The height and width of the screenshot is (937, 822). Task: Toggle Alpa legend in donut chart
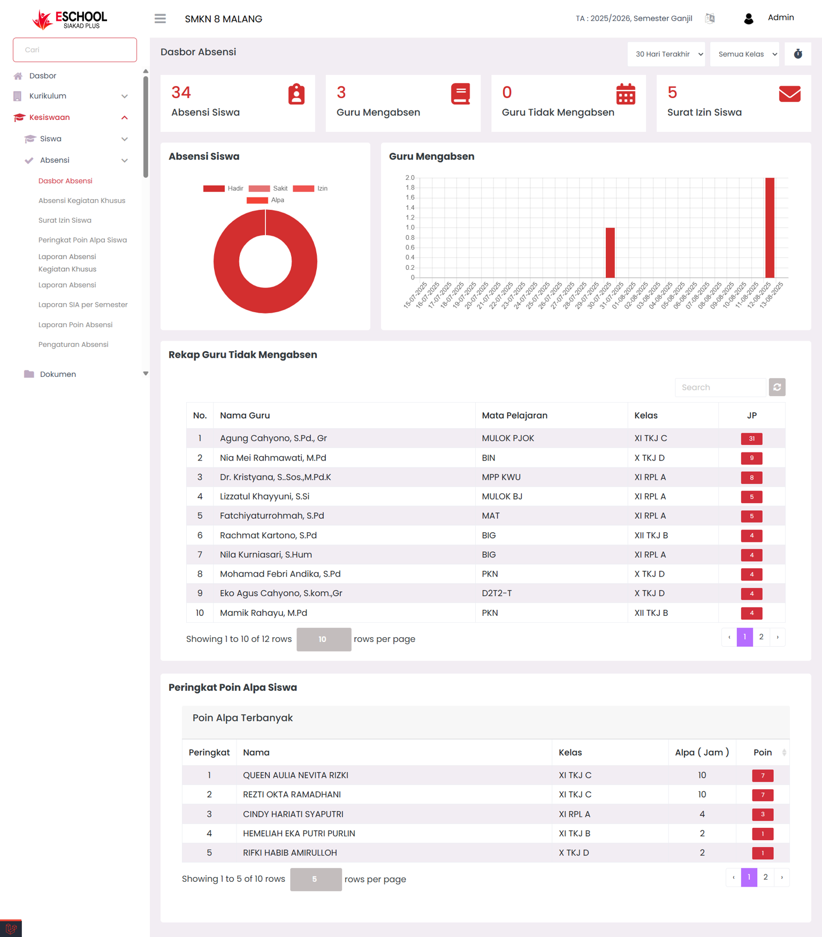265,200
